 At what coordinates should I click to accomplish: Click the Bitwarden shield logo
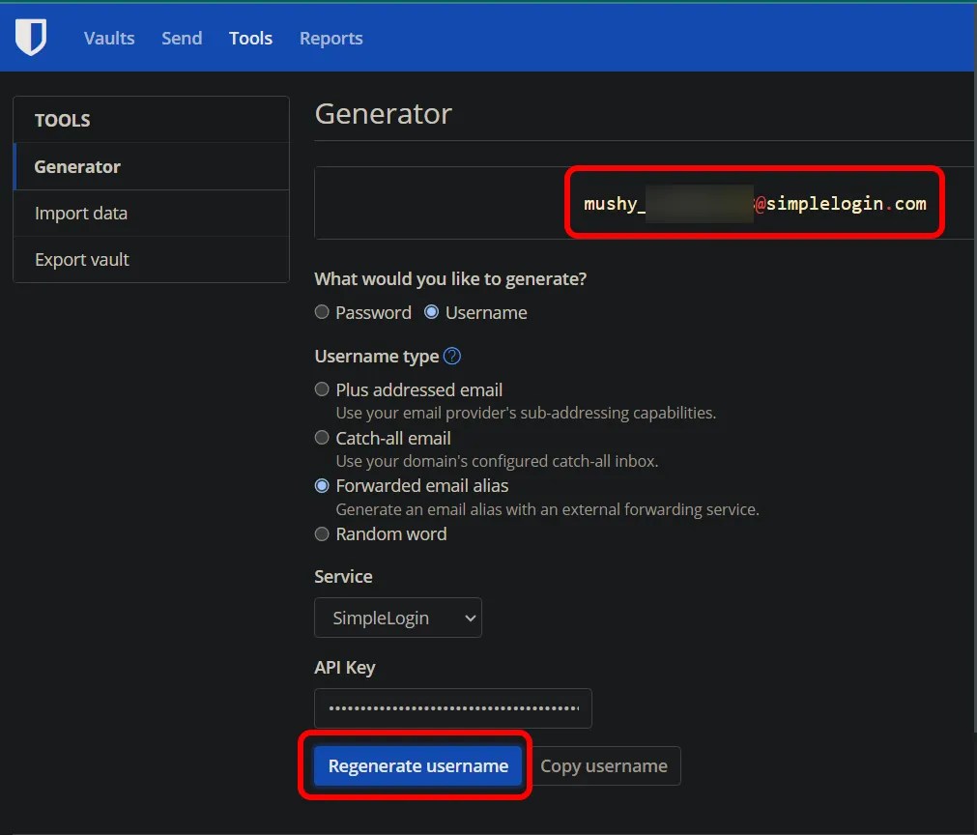coord(30,35)
